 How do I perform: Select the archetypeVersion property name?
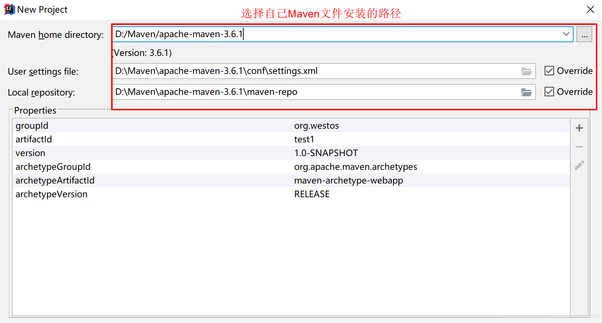coord(52,194)
